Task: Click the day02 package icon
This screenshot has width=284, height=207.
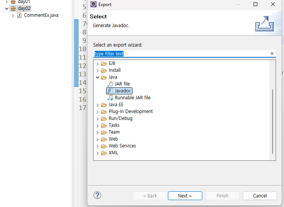Action: pos(13,8)
